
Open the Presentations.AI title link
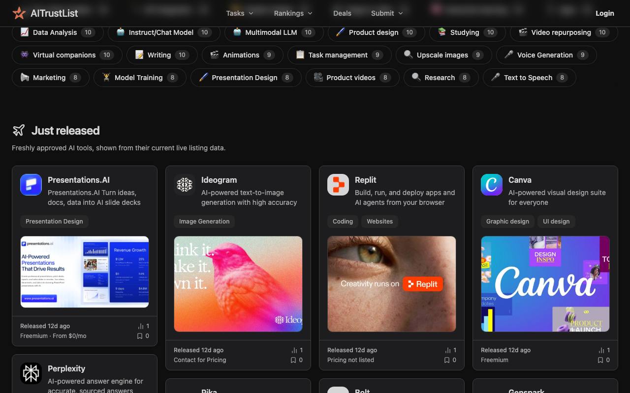click(79, 180)
